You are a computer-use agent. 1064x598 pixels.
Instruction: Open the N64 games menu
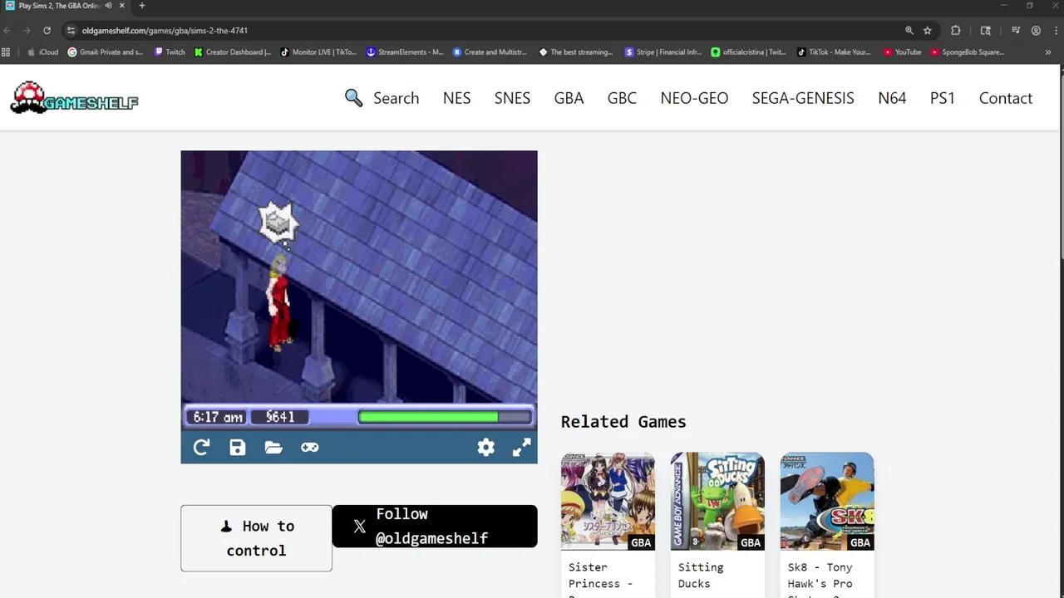[892, 98]
